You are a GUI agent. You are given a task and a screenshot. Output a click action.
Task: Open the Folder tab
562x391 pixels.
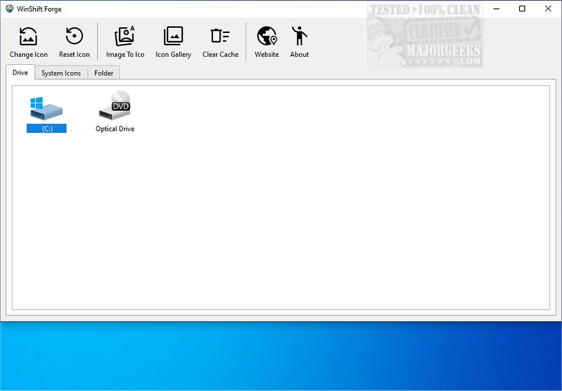(x=104, y=73)
